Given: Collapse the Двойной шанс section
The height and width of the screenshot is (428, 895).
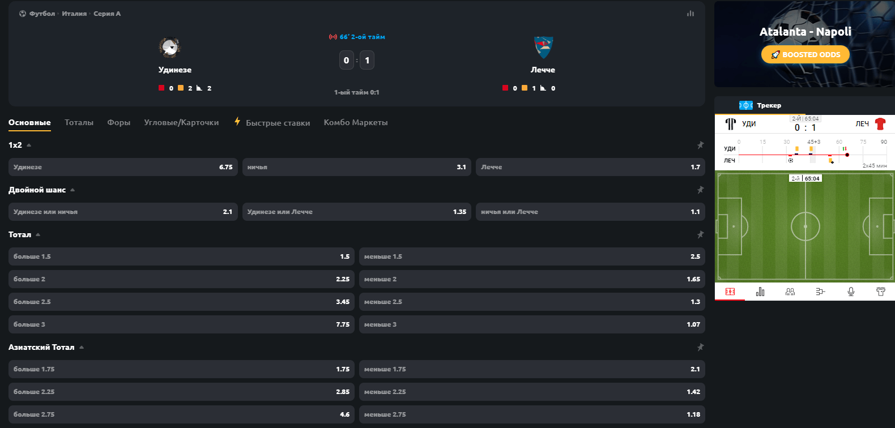Looking at the screenshot, I should (x=73, y=190).
